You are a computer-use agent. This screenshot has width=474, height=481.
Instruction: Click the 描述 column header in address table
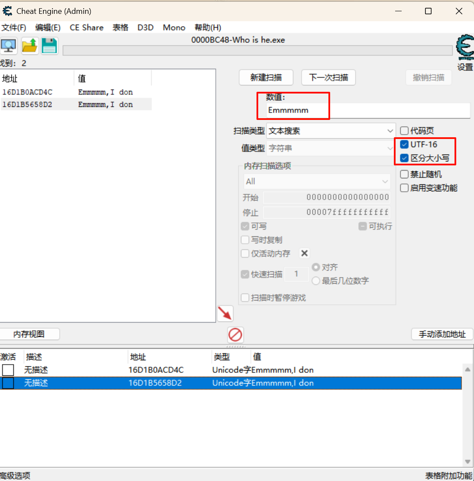(75, 357)
